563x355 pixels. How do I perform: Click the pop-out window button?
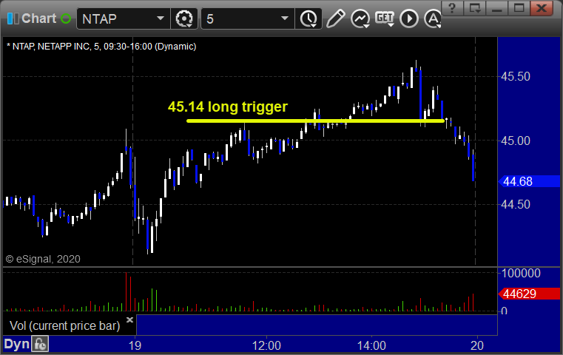tap(475, 8)
